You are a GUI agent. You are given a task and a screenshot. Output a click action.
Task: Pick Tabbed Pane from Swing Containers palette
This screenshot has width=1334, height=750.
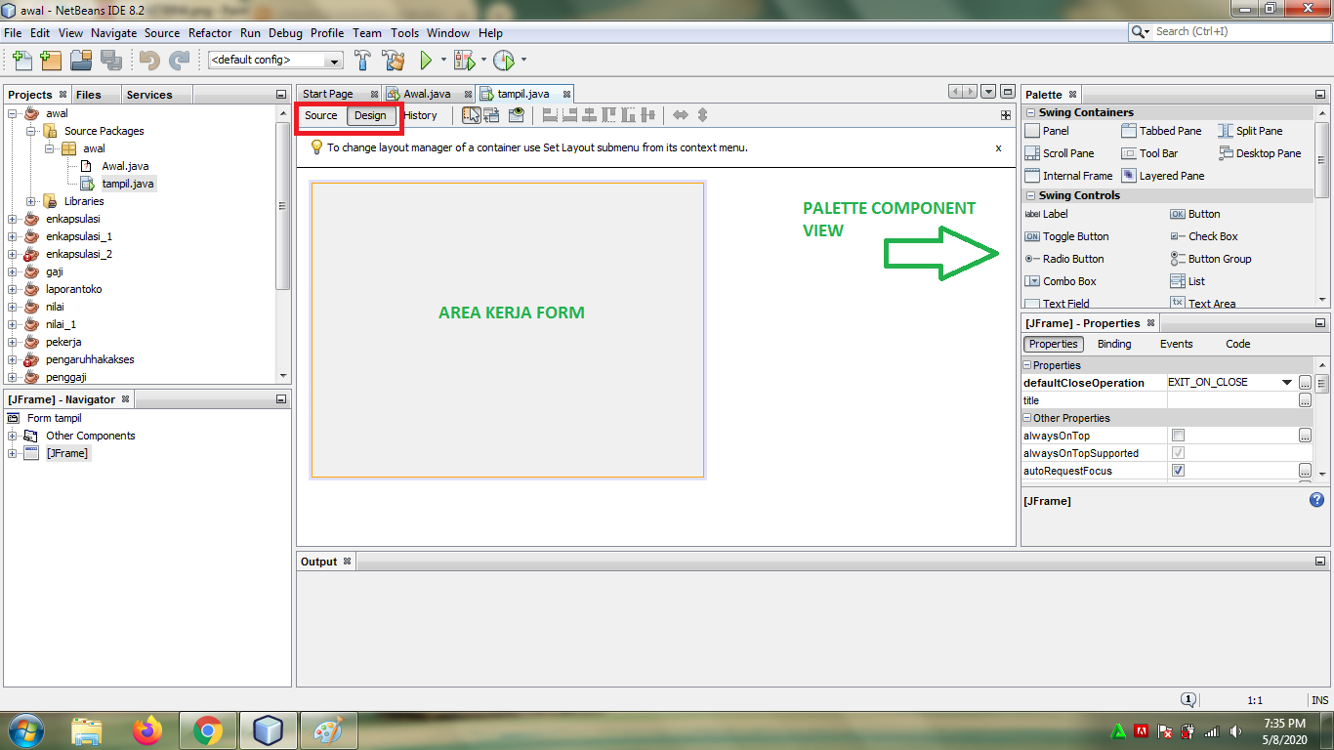[x=1164, y=130]
